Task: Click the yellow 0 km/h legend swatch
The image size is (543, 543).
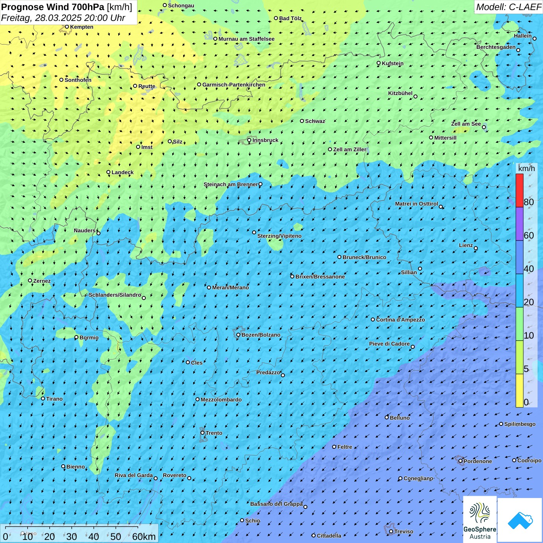Action: click(519, 391)
